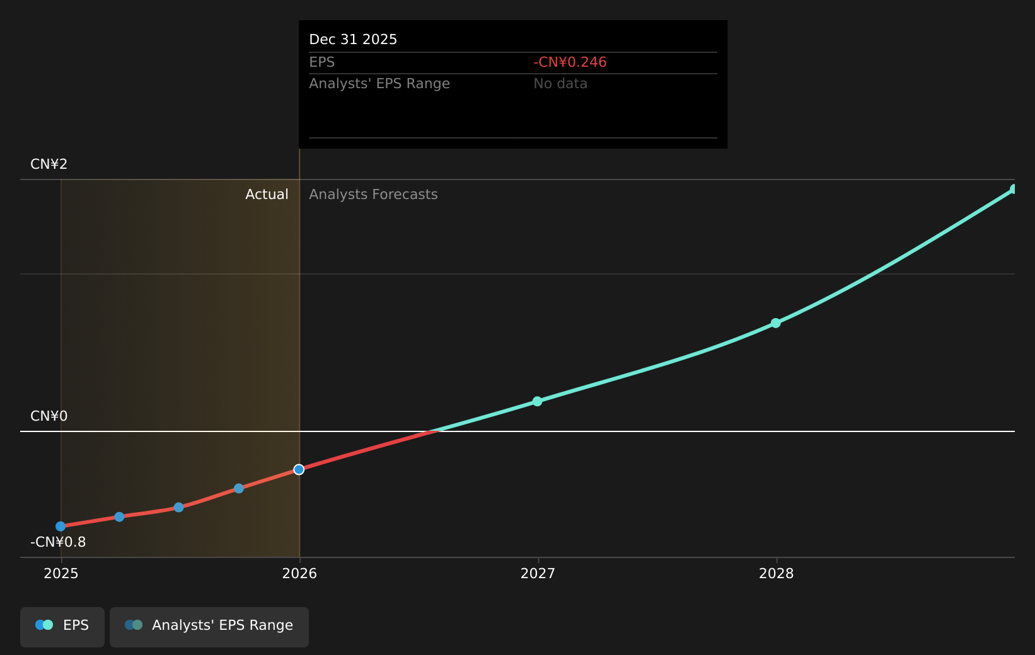1035x655 pixels.
Task: Click the first EPS data point at 2025
Action: point(61,526)
